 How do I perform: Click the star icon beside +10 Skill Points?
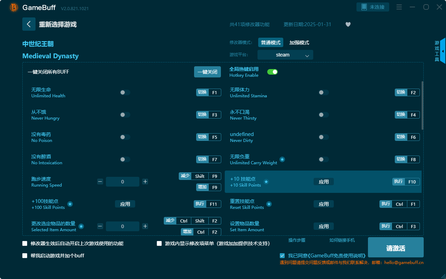[266, 182]
